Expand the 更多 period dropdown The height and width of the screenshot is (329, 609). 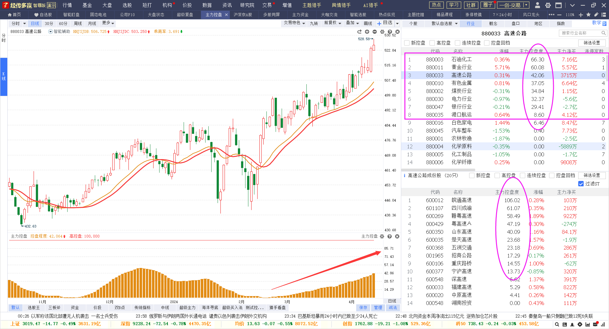click(x=108, y=23)
